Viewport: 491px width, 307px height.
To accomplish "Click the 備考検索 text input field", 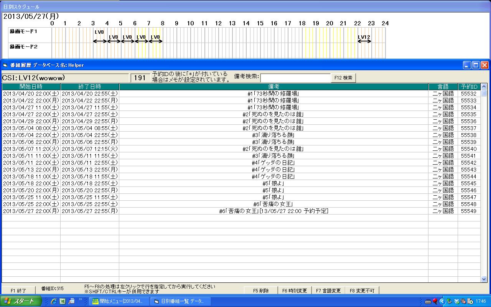I will click(295, 78).
